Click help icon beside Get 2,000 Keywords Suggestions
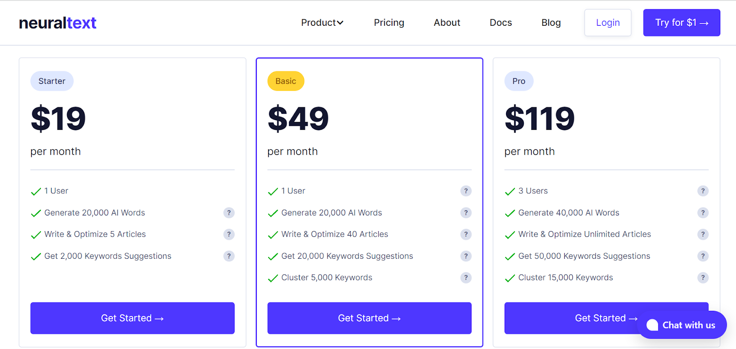Screen dimensions: 736x349 coord(229,256)
